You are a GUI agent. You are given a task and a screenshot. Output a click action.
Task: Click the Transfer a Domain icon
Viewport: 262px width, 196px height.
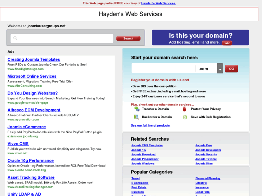[x=137, y=109]
